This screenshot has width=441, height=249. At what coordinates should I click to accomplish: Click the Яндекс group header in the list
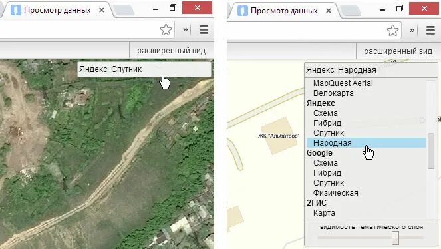tap(321, 103)
